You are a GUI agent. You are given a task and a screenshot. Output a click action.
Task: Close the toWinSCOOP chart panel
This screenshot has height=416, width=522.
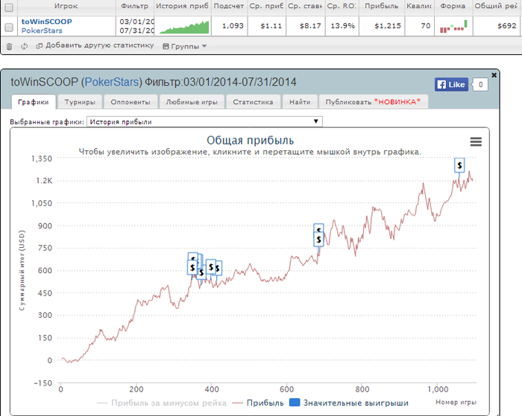pos(494,75)
